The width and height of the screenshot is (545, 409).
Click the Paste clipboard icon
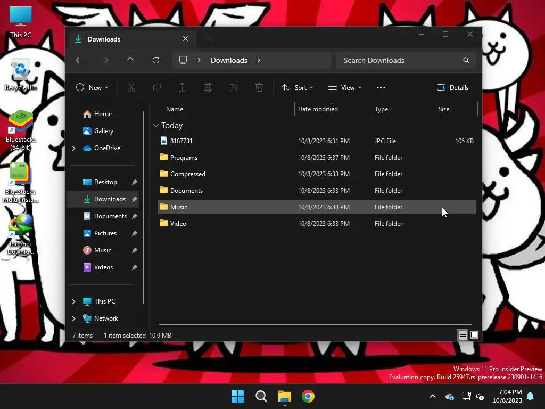[183, 88]
